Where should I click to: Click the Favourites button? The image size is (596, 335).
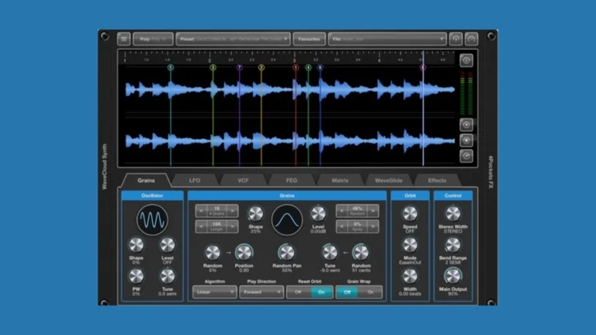pos(309,39)
